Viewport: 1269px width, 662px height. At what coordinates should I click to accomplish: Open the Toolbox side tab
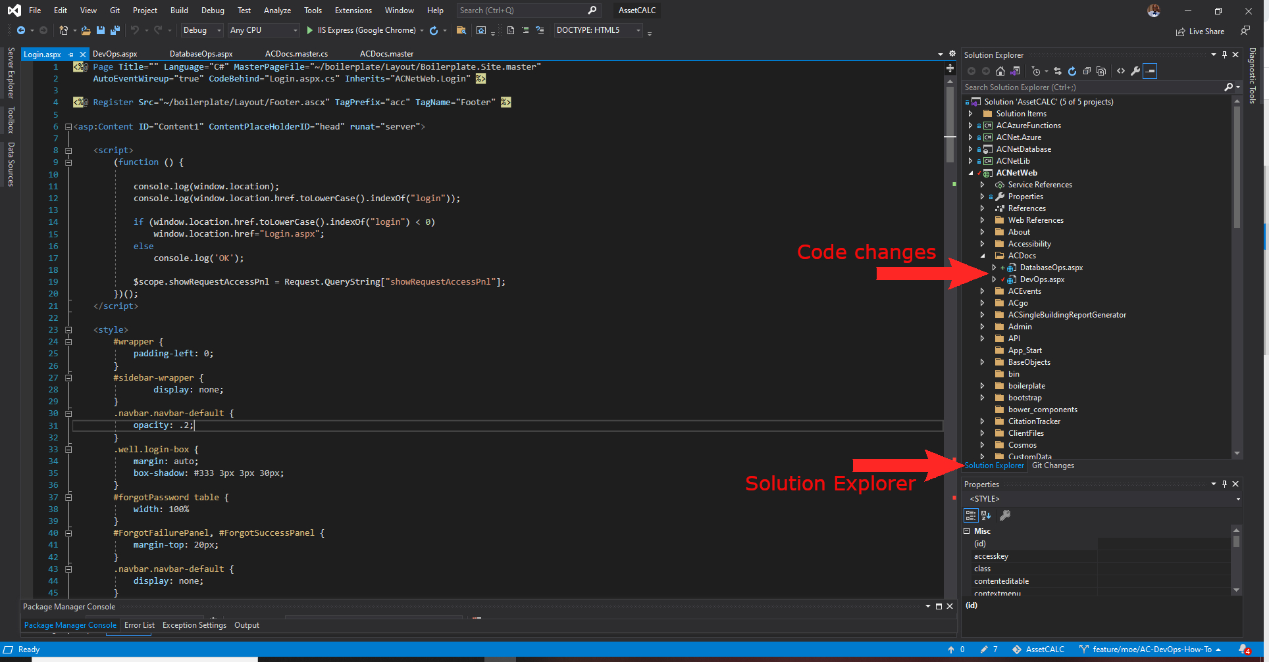point(11,120)
